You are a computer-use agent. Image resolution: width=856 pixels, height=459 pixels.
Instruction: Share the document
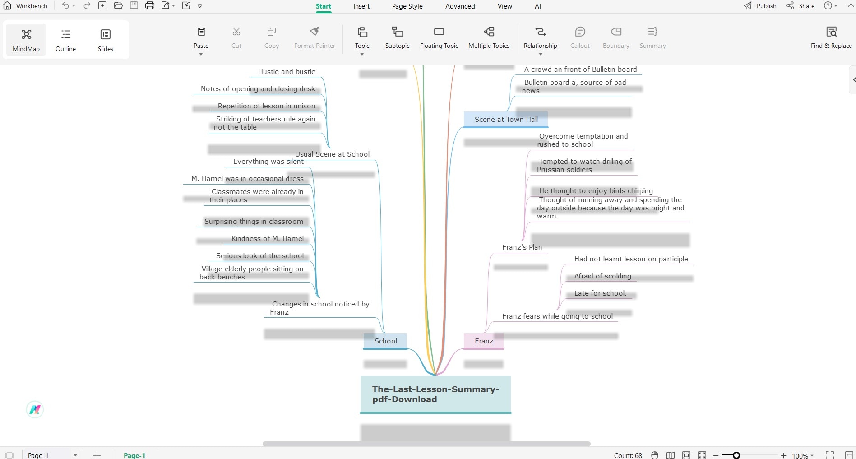(x=800, y=6)
